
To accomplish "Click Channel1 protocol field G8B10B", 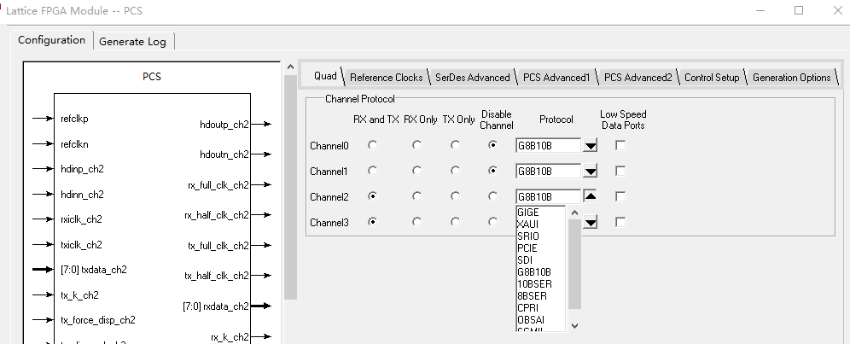I will (x=548, y=172).
